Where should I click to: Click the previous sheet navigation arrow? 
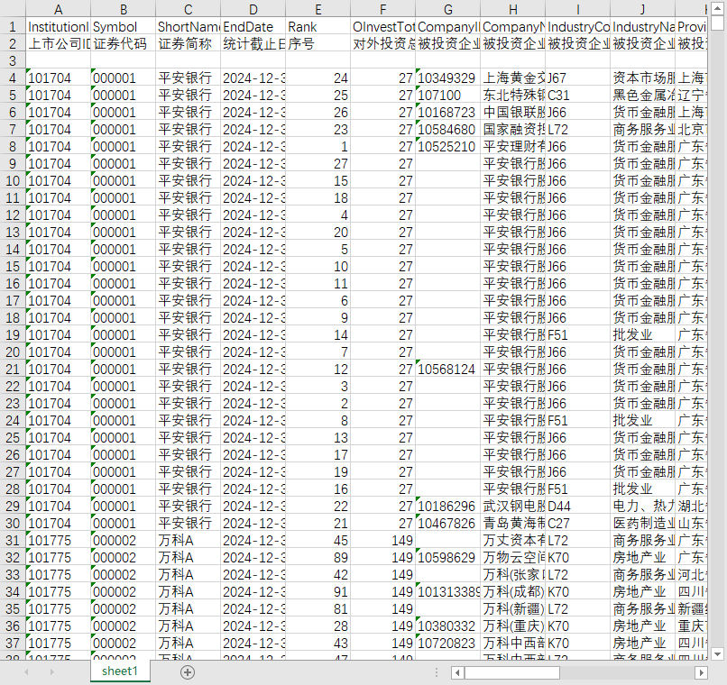pos(26,672)
